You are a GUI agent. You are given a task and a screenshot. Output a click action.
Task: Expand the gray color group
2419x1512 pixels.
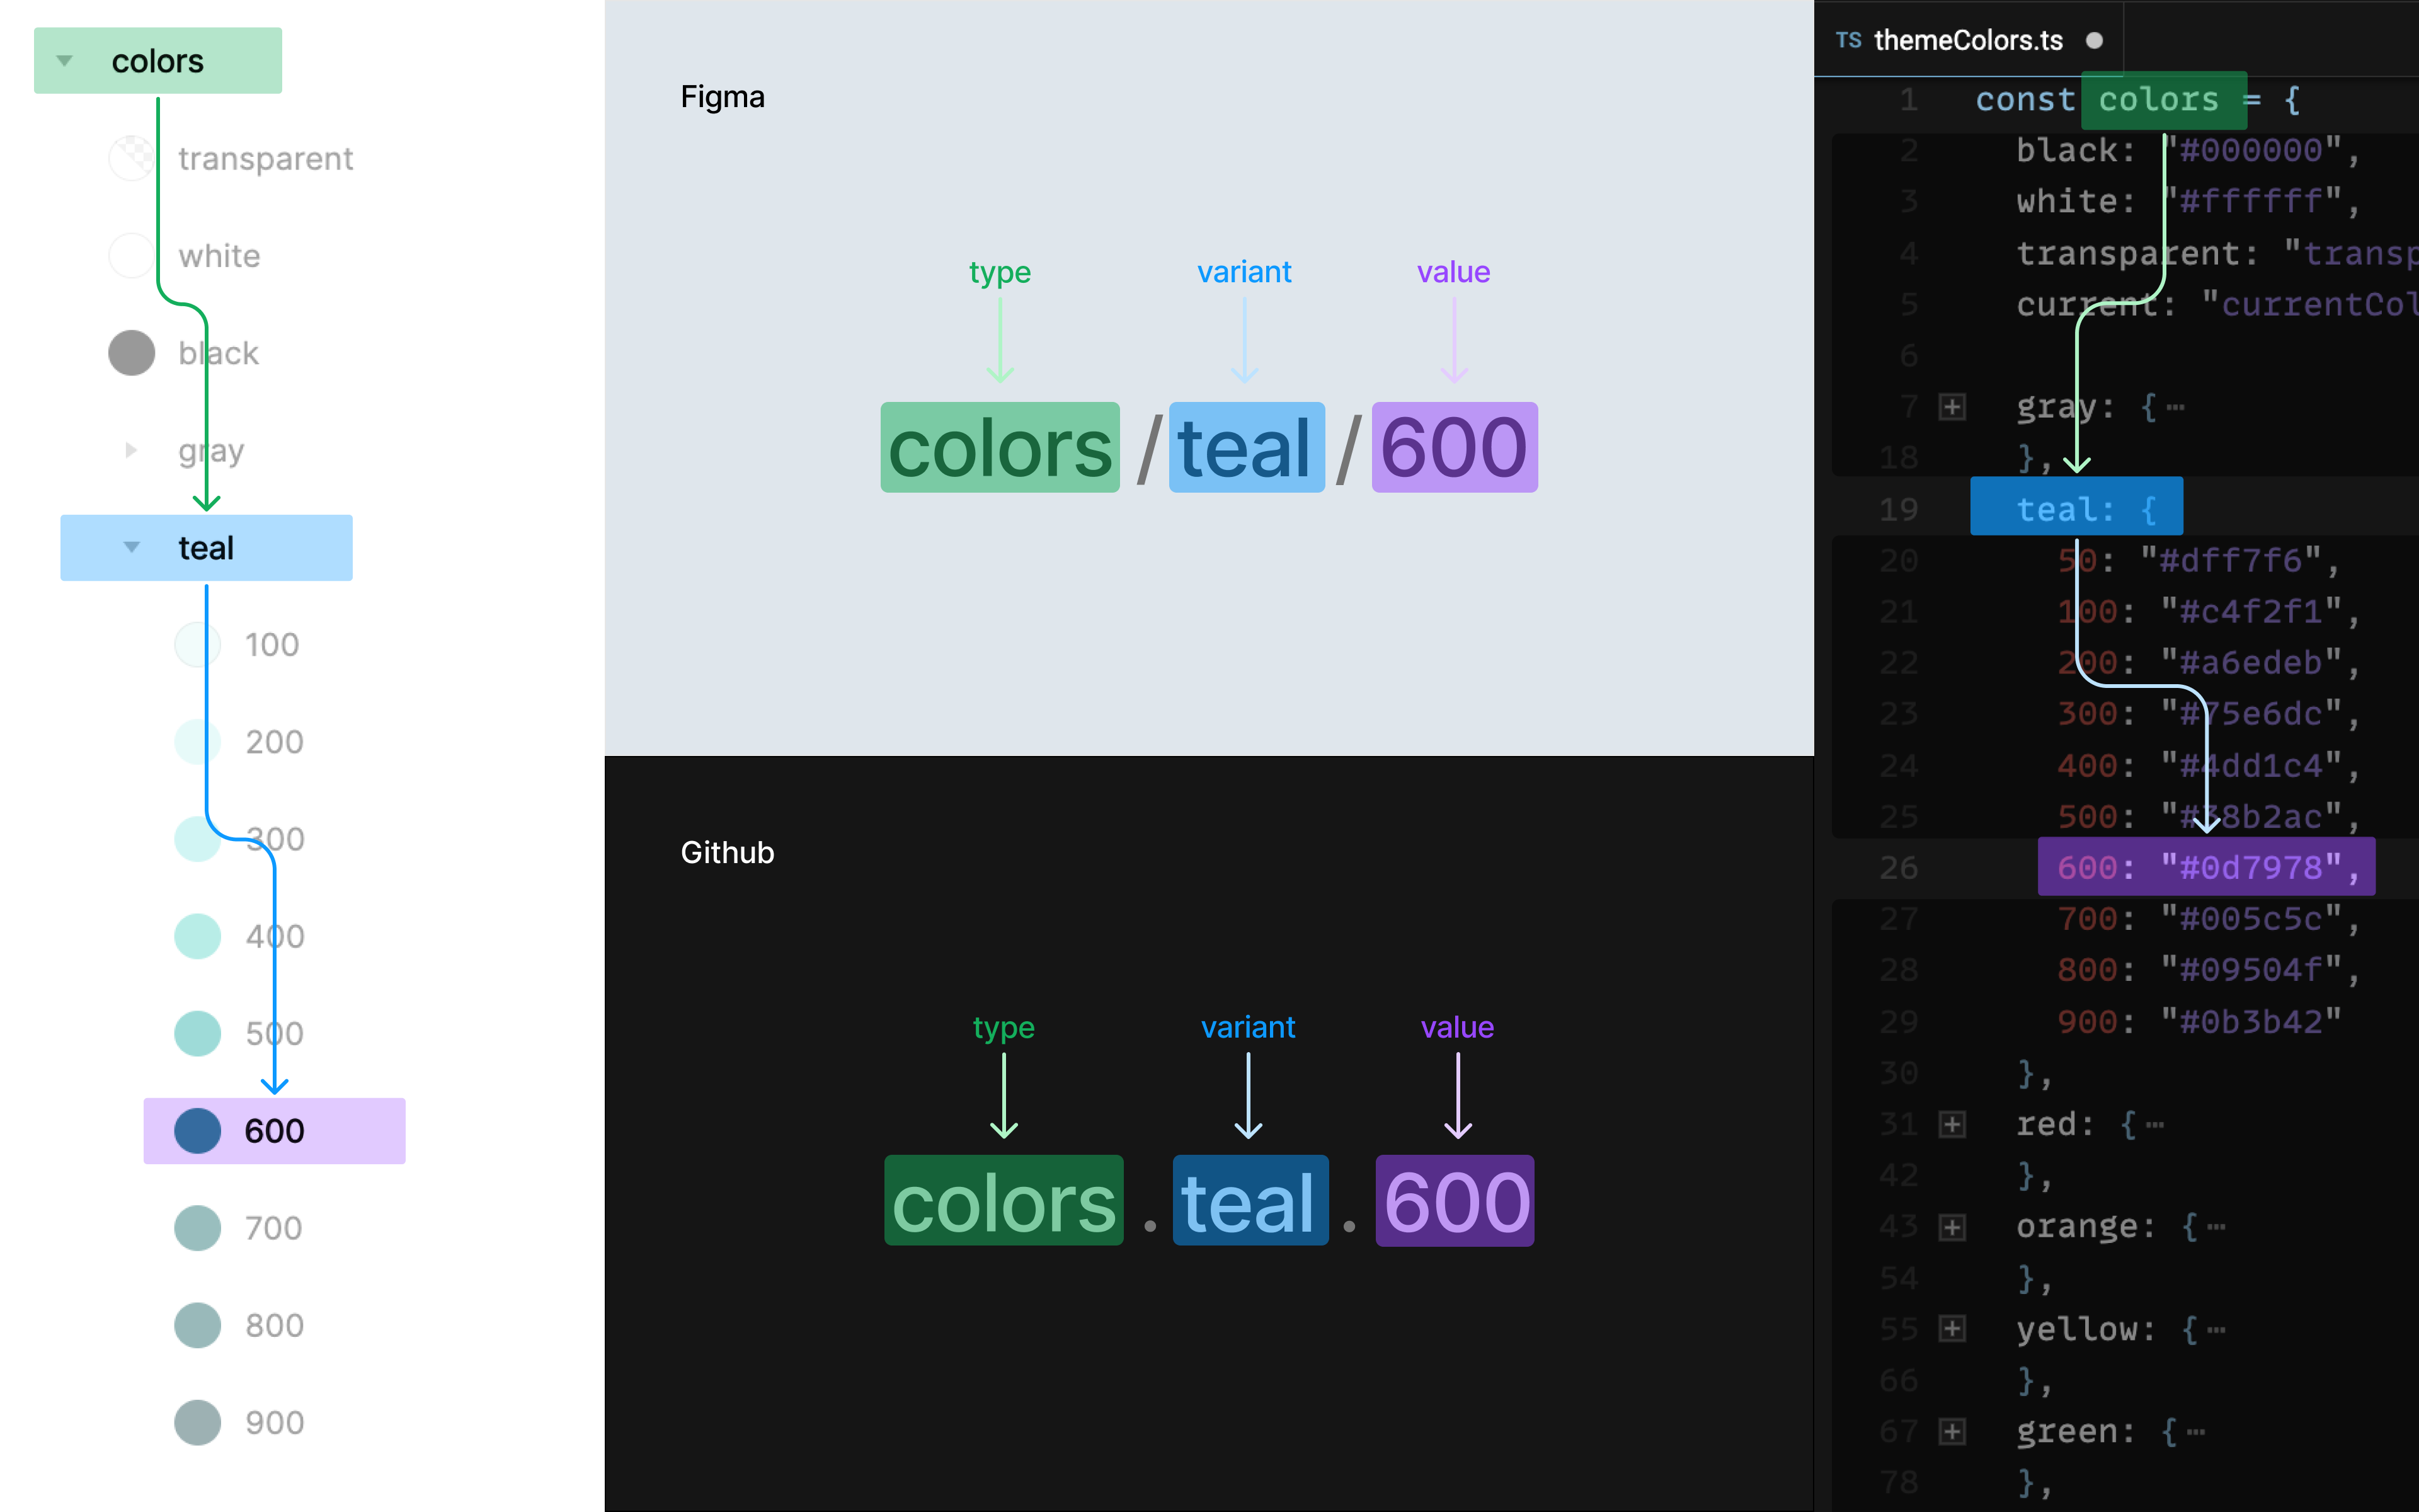point(131,450)
